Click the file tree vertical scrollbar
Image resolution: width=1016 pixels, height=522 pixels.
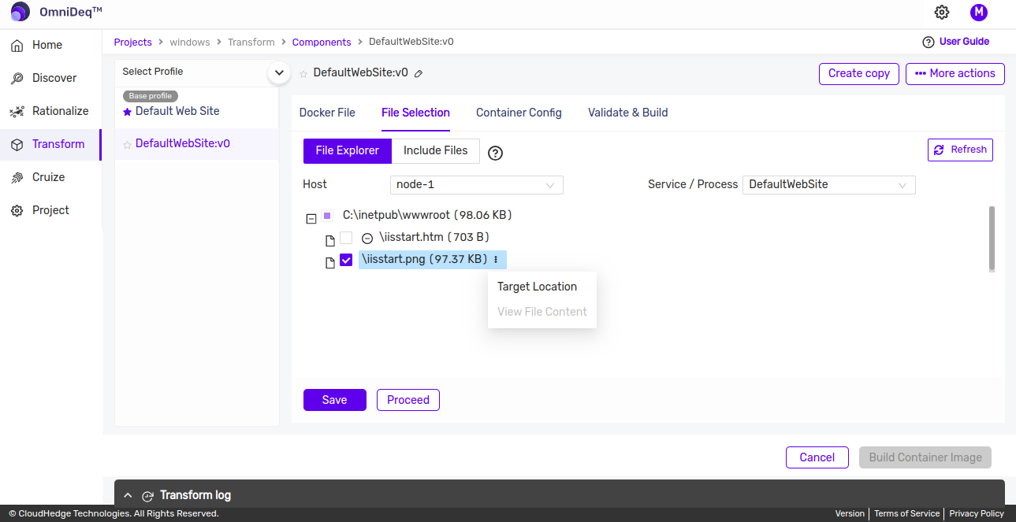(x=992, y=239)
